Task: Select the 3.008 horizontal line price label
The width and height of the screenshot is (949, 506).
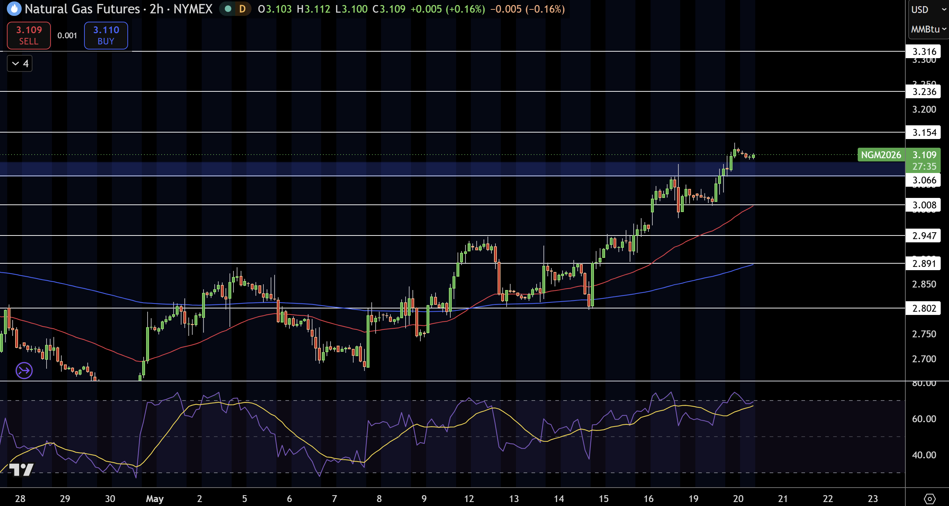Action: 924,205
